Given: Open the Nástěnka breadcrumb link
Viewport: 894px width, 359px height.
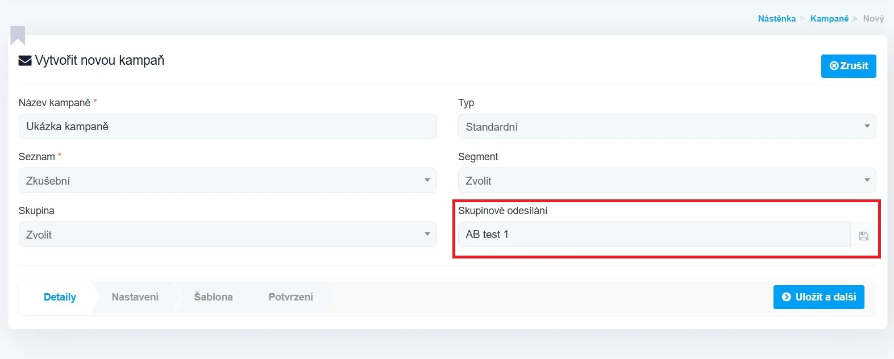Looking at the screenshot, I should (x=776, y=19).
